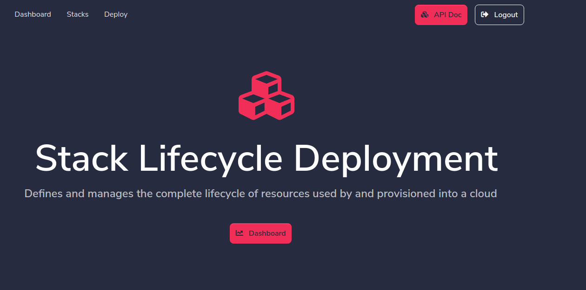This screenshot has width=586, height=290.
Task: Click the API Doc button
Action: (441, 15)
